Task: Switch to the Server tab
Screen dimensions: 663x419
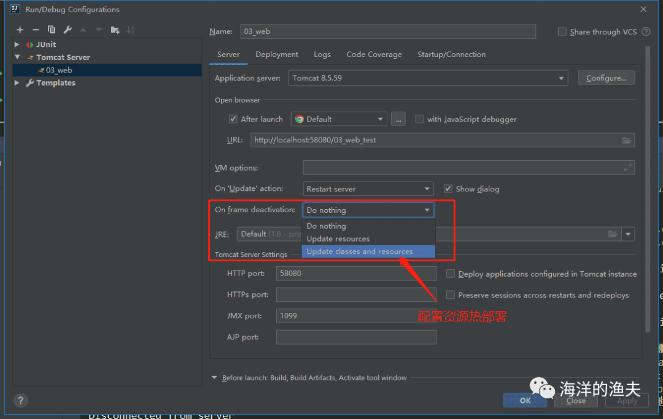Action: tap(228, 55)
